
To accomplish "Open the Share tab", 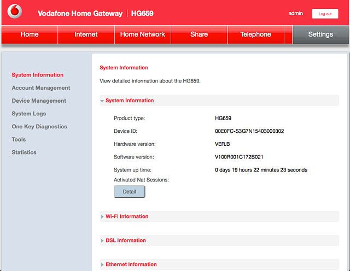I will 199,34.
